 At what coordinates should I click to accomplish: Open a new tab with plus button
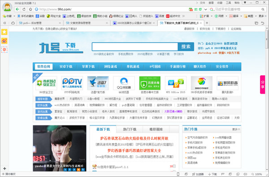[x=207, y=23]
